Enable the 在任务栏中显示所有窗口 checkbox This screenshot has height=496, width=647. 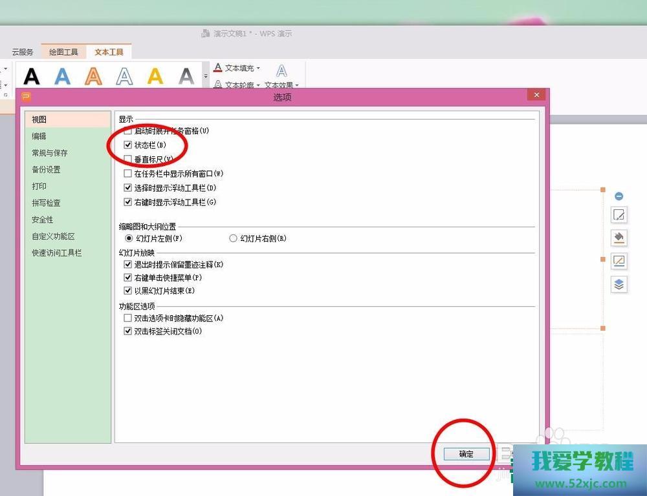[x=127, y=174]
